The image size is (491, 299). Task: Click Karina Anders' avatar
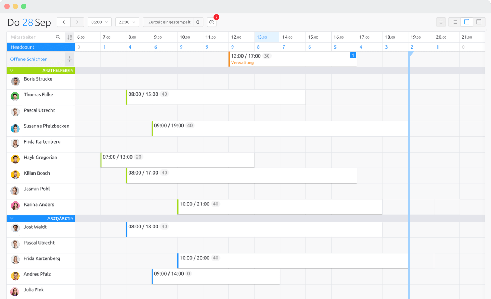point(15,206)
